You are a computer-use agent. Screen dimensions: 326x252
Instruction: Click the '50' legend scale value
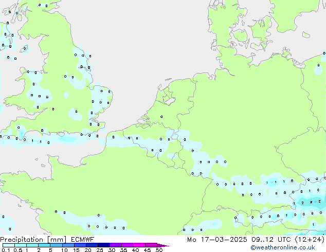(159, 250)
